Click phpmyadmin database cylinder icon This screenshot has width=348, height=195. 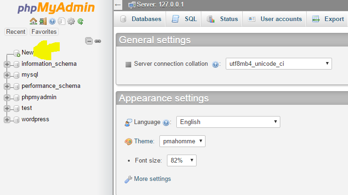pos(16,98)
